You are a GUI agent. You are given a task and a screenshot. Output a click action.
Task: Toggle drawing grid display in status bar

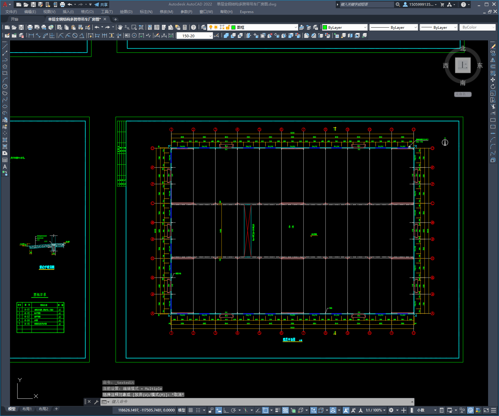(x=190, y=410)
